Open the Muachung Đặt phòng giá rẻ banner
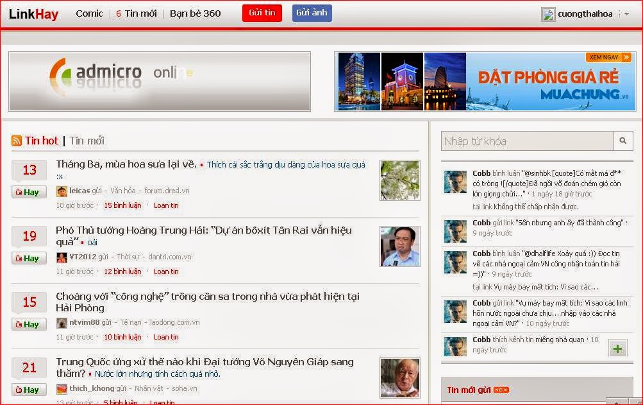The height and width of the screenshot is (405, 643). pyautogui.click(x=485, y=82)
